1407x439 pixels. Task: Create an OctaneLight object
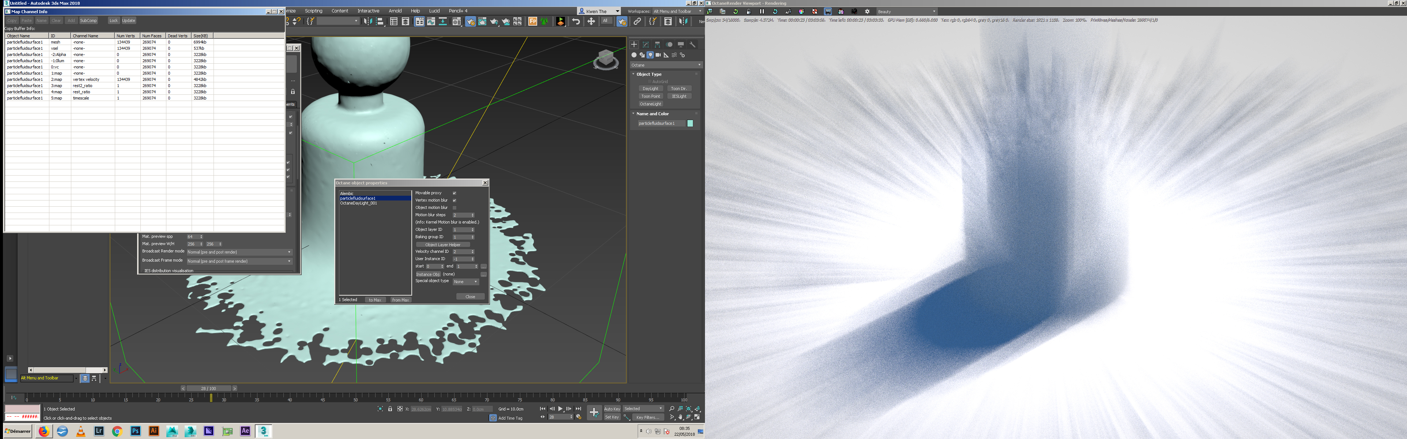click(x=650, y=104)
